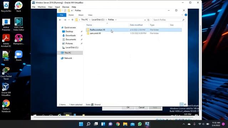Image resolution: width=228 pixels, height=128 pixels.
Task: Open Task View on the host taskbar
Action: (x=96, y=124)
